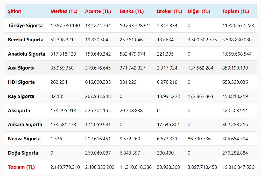Select the Neova Sigorta row label
The width and height of the screenshot is (261, 176).
click(24, 139)
